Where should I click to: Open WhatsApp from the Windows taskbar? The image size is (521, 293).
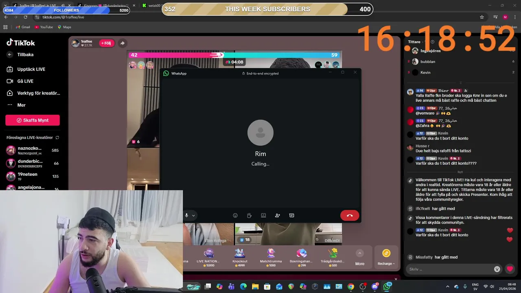click(x=387, y=286)
